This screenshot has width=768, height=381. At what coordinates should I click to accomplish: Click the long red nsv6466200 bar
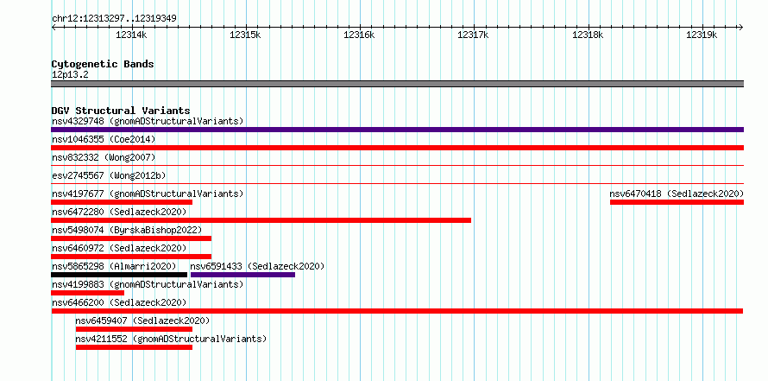[x=397, y=311]
